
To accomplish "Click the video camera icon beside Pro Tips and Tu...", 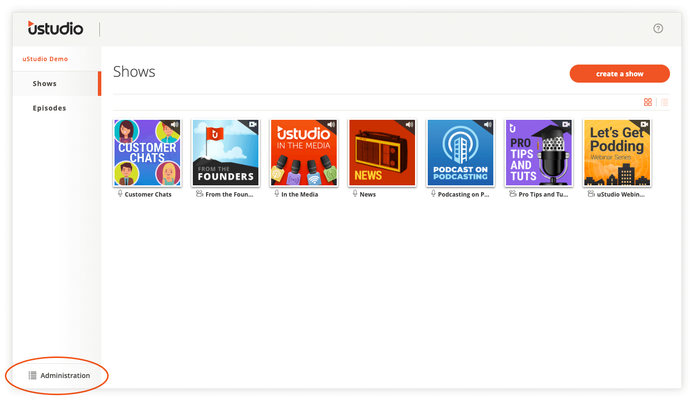I will point(512,194).
